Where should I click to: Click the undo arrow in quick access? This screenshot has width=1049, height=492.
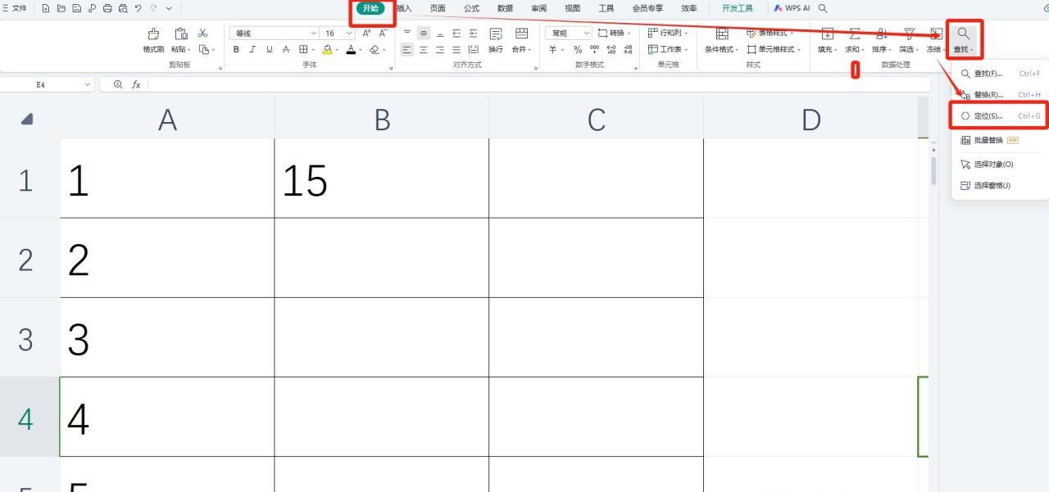[138, 8]
